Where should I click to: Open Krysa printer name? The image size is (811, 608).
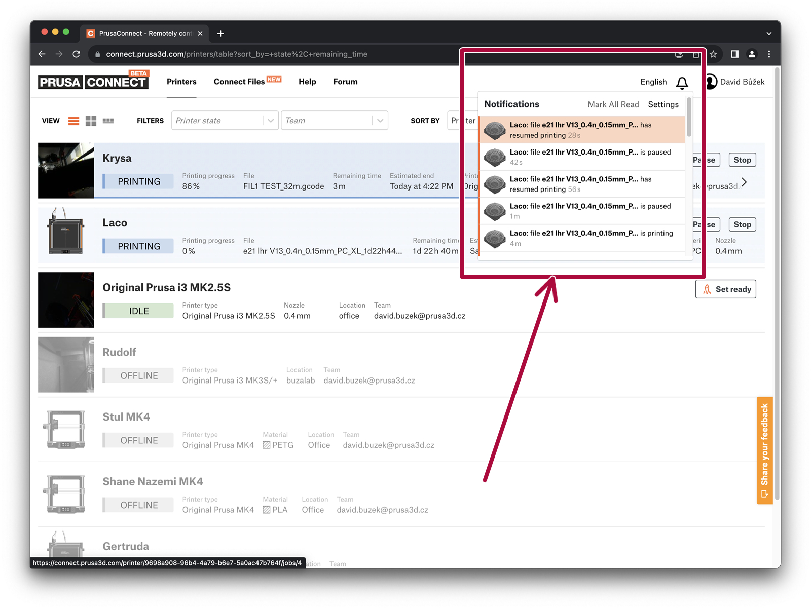[x=117, y=158]
